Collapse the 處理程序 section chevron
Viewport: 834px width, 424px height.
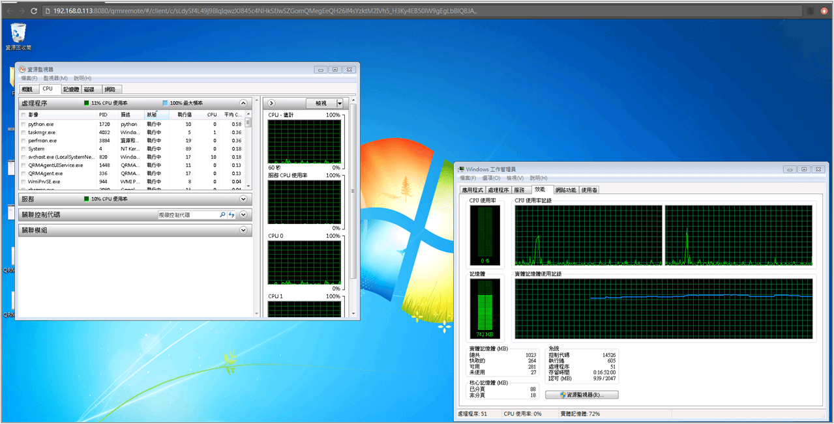tap(243, 103)
